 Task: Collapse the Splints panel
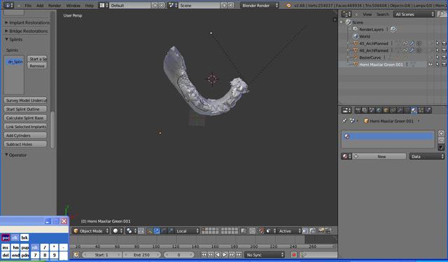click(x=14, y=39)
